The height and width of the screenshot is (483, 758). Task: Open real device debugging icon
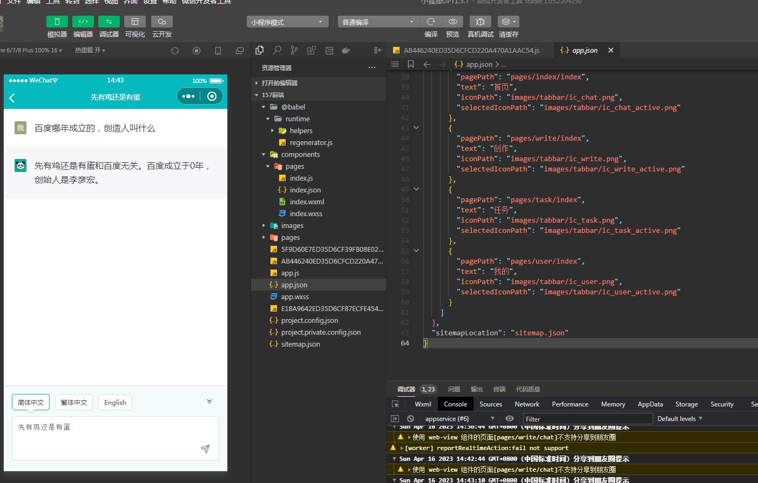(480, 22)
